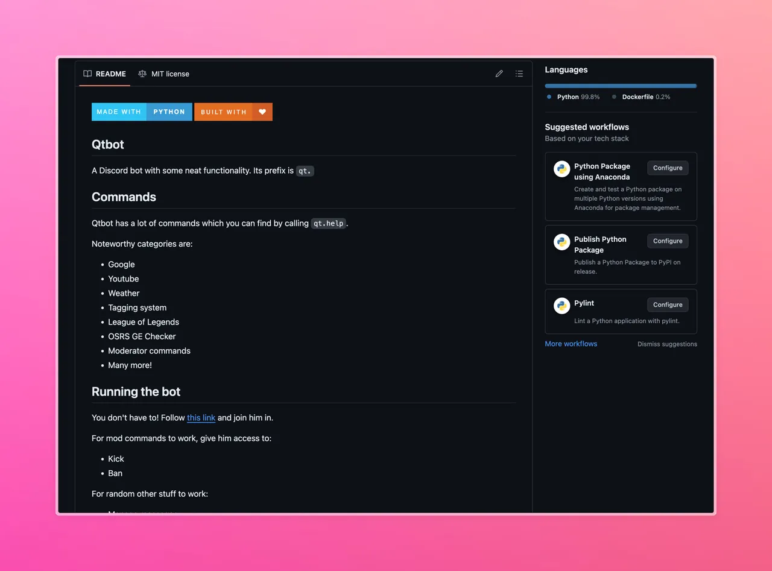Image resolution: width=772 pixels, height=571 pixels.
Task: Configure the Python Package using Anaconda workflow
Action: [x=668, y=168]
